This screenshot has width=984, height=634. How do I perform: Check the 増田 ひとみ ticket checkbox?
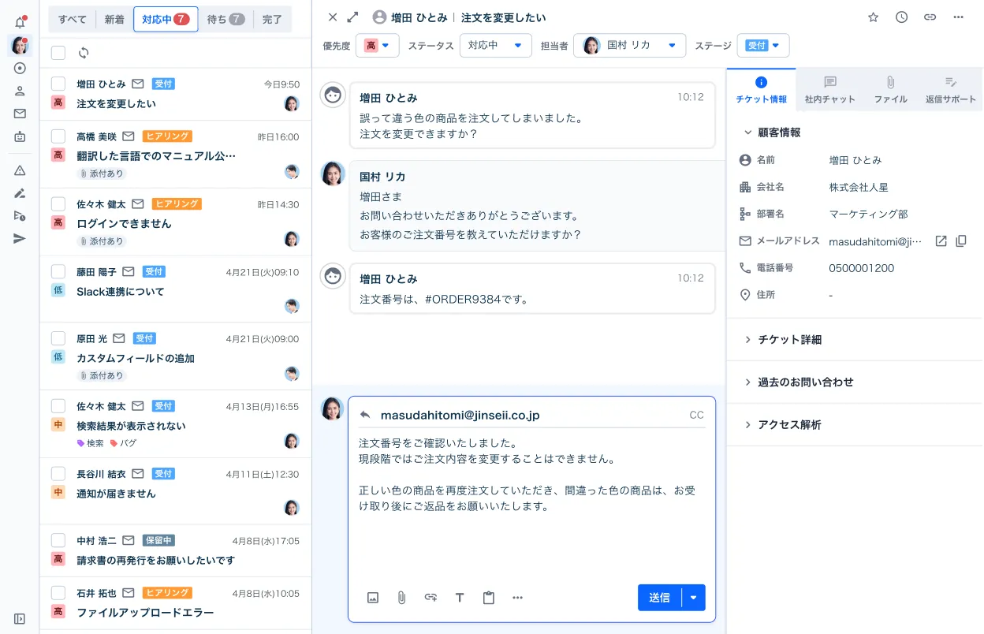pos(58,84)
